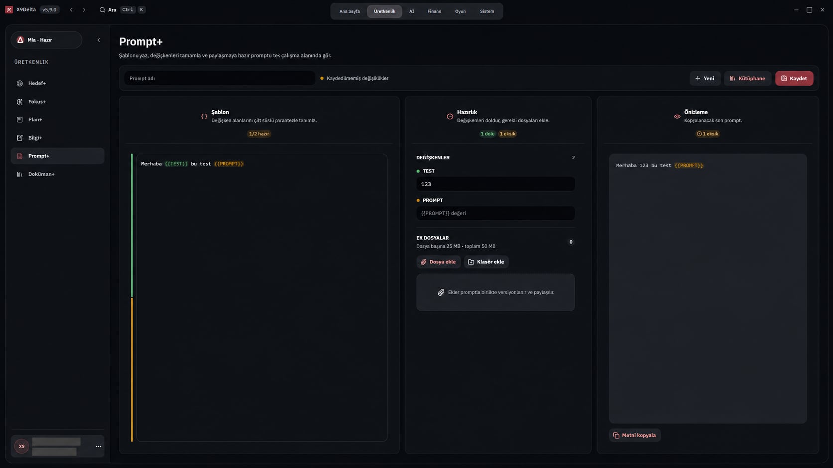The image size is (833, 468).
Task: Copy the text with Metni kopyala
Action: tap(635, 435)
